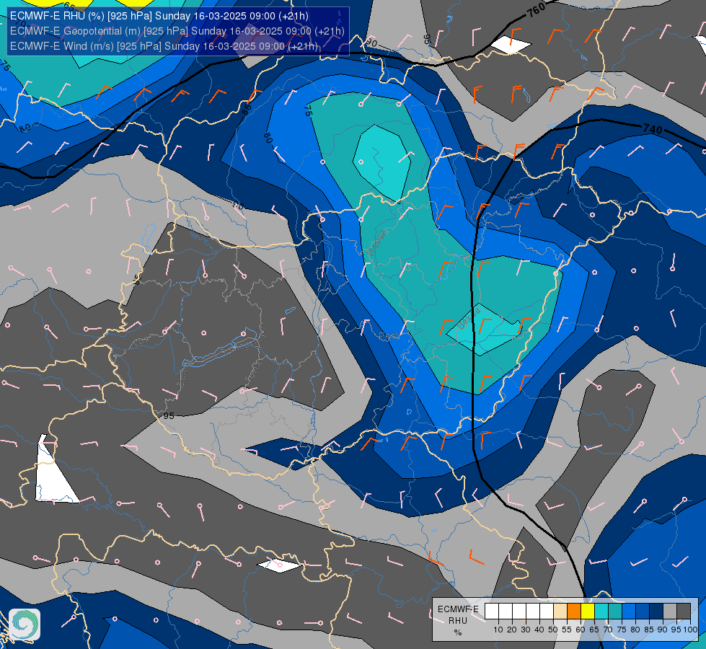Click the 'ECMWF-E' label in the legend box
The width and height of the screenshot is (706, 649).
pyautogui.click(x=458, y=609)
